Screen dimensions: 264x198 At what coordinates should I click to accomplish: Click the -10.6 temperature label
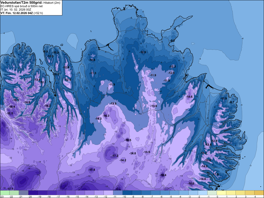click(92, 60)
